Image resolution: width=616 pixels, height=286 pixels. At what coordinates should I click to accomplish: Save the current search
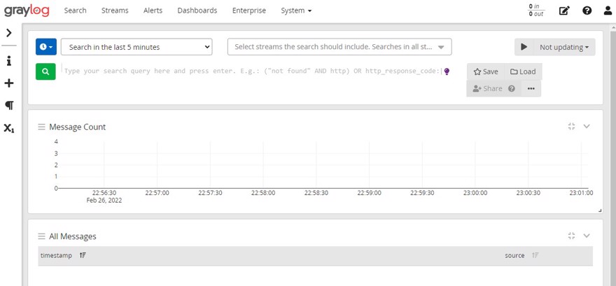486,71
